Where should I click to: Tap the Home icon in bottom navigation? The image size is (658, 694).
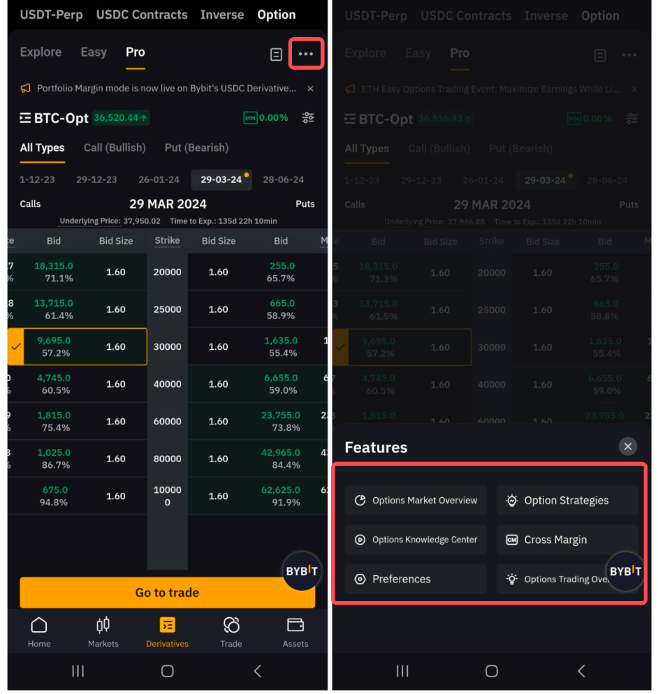point(39,630)
